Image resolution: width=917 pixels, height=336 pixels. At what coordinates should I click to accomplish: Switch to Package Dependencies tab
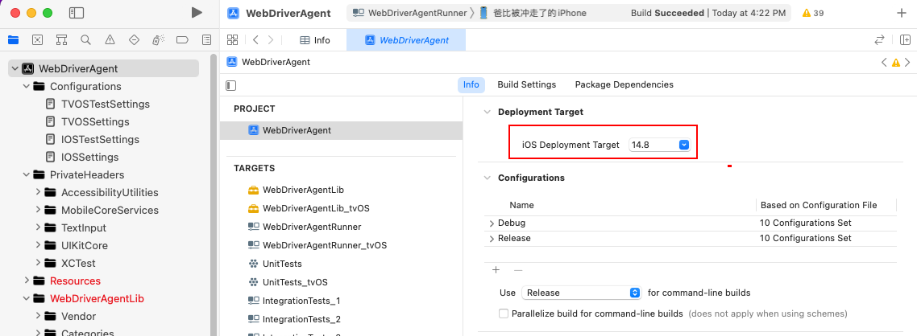624,84
